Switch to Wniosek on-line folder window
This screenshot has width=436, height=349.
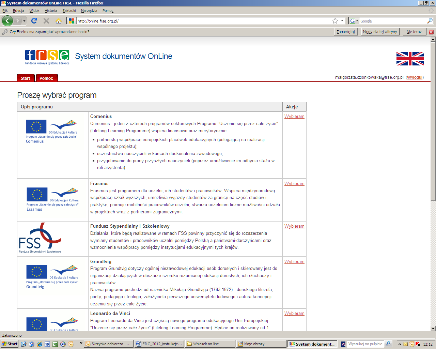click(x=210, y=344)
